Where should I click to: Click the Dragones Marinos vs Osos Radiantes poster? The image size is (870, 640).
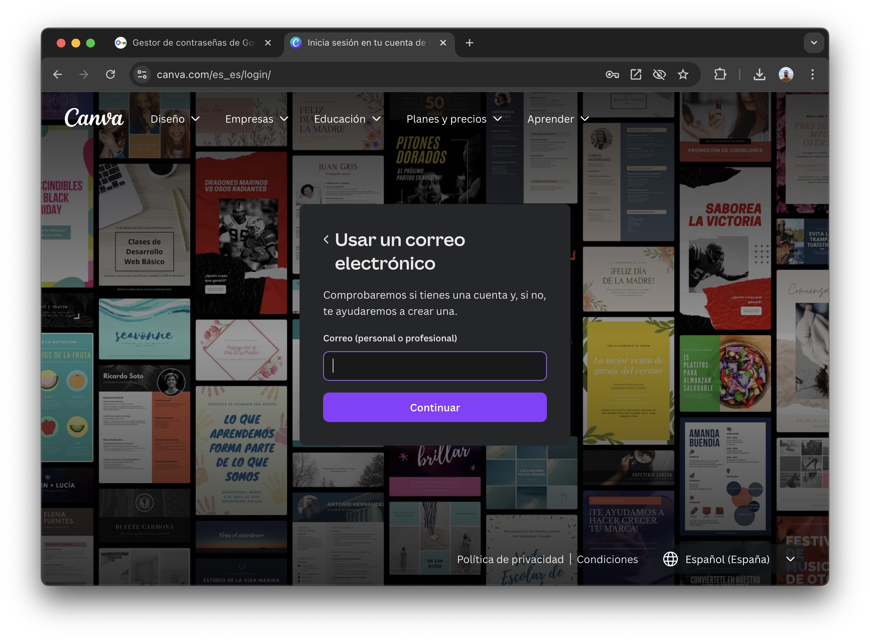pos(241,232)
